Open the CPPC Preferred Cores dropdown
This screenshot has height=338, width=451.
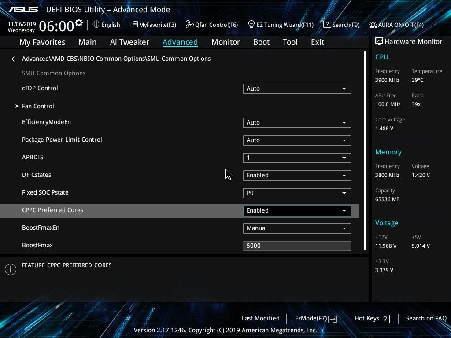[x=297, y=211]
